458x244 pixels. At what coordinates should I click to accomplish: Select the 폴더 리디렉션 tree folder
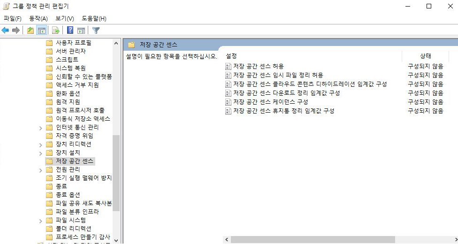pos(73,229)
